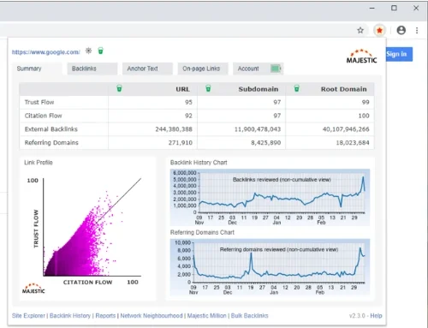
Task: Click the Subdomain backlinks value 11,900,478,043
Action: tap(258, 129)
